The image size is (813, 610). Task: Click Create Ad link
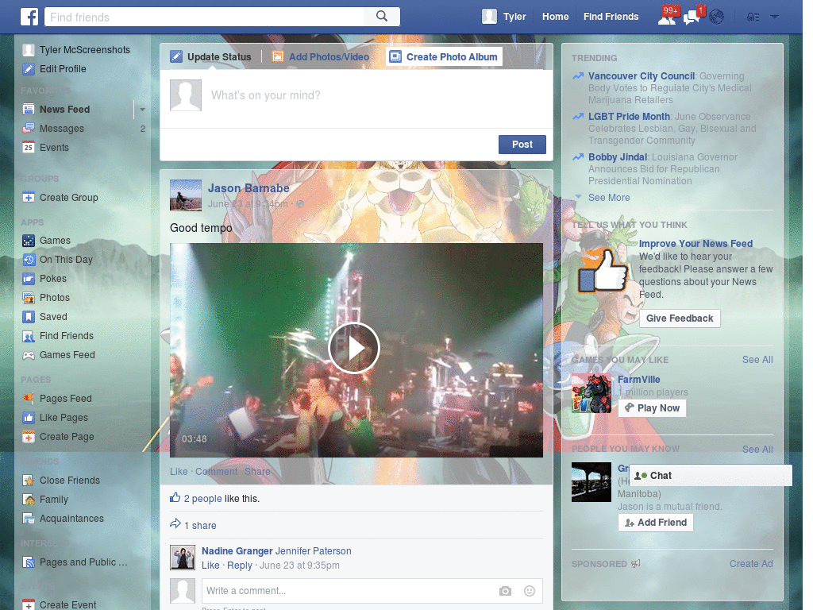tap(751, 564)
